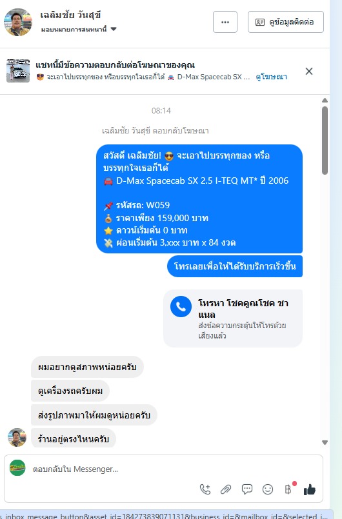The image size is (342, 519).
Task: Click ดูข้อมูลติดต่อ button
Action: point(286,22)
